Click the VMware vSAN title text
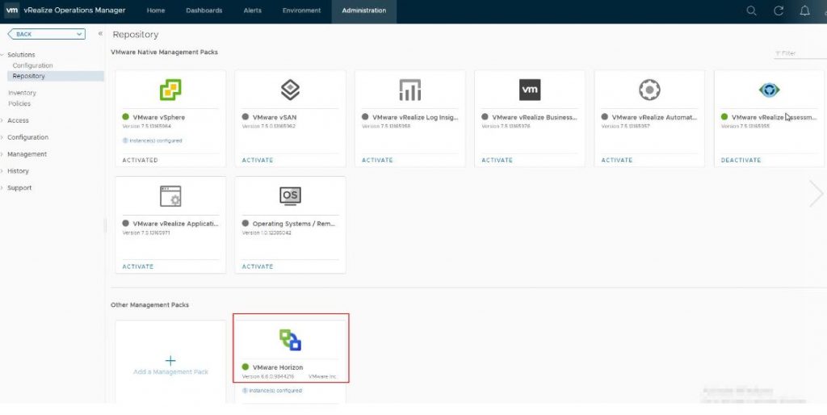Screen dimensions: 827x415 (275, 117)
